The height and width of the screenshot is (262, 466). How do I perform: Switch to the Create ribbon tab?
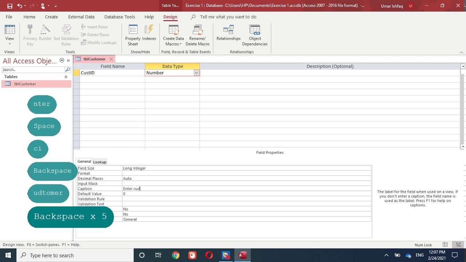(x=51, y=17)
